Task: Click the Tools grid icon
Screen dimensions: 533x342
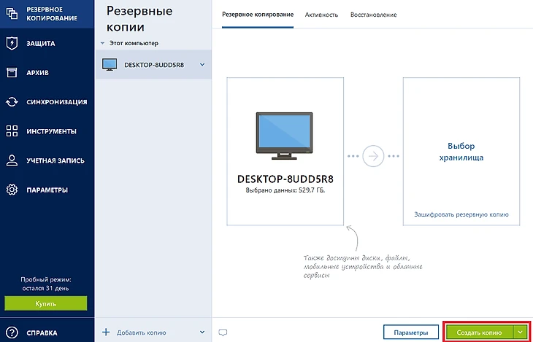Action: pos(12,131)
